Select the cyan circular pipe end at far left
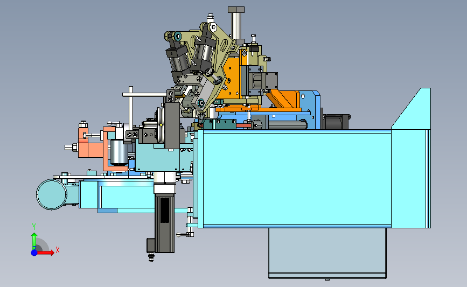The image size is (467, 287). click(52, 195)
